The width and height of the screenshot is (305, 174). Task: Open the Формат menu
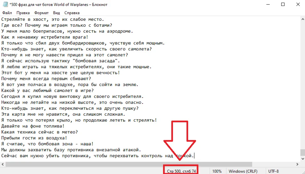[41, 13]
